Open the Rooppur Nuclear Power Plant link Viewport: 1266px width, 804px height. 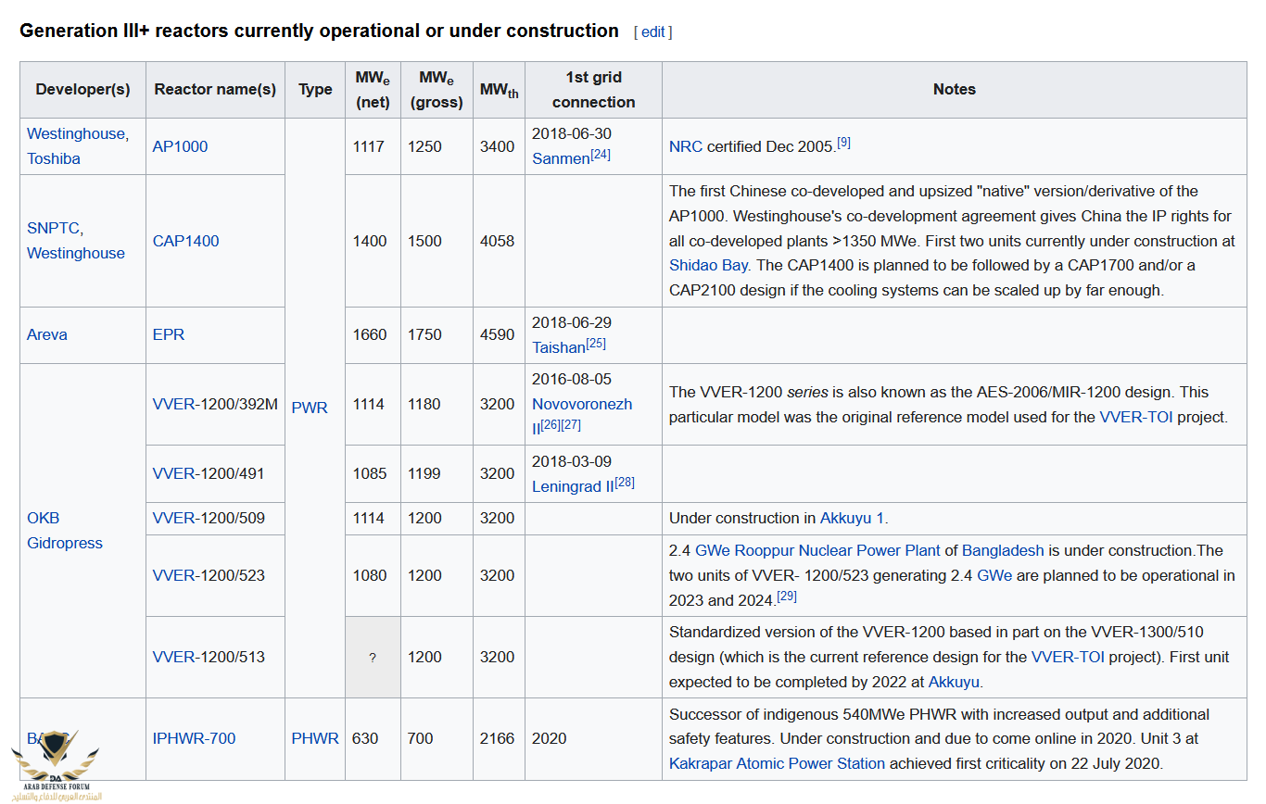click(837, 550)
